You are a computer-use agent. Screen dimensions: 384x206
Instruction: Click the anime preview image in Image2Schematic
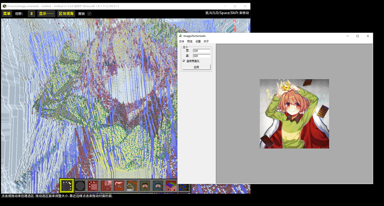[x=295, y=114]
